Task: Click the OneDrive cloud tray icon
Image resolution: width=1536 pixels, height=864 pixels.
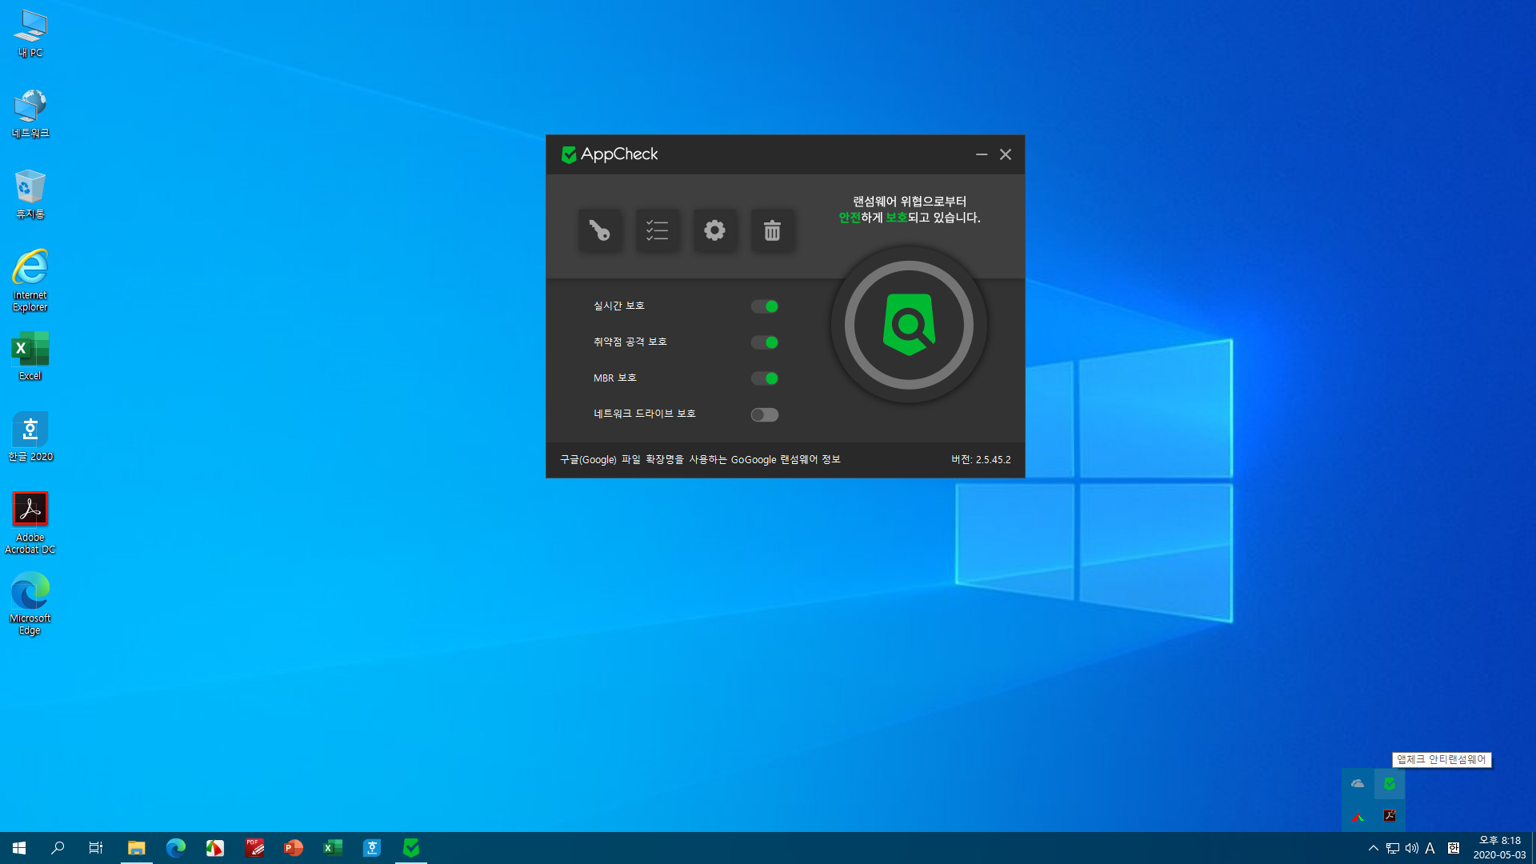Action: [1358, 784]
